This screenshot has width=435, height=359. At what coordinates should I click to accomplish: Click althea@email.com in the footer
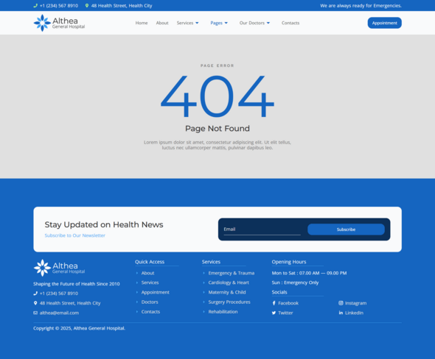click(x=59, y=313)
